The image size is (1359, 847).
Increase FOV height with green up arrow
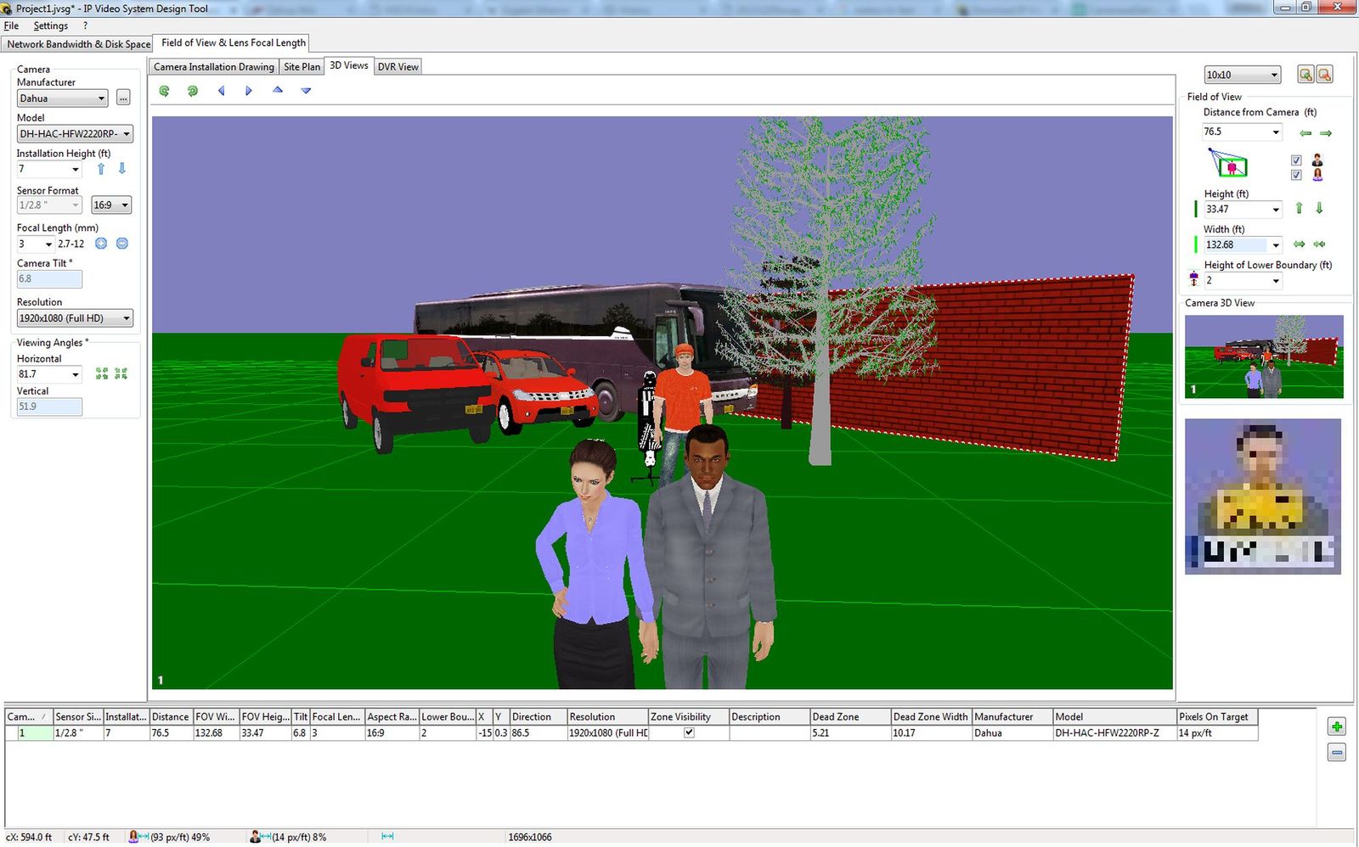click(1299, 208)
